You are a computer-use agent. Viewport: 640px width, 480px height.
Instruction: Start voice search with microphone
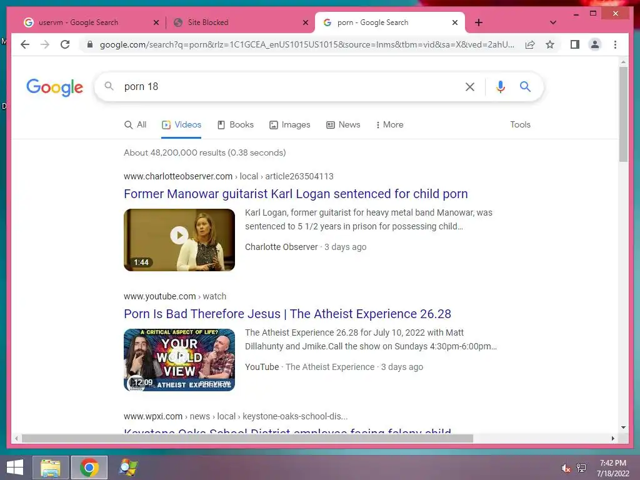(501, 86)
